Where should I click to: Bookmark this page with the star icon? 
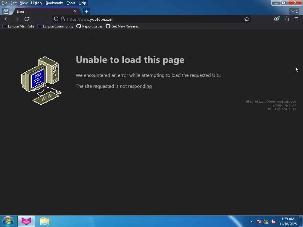(246, 19)
